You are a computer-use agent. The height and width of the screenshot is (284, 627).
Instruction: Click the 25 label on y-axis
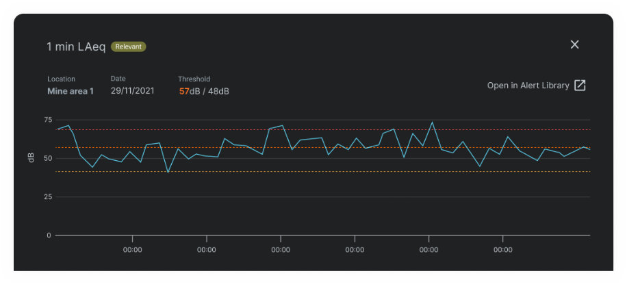coord(47,197)
